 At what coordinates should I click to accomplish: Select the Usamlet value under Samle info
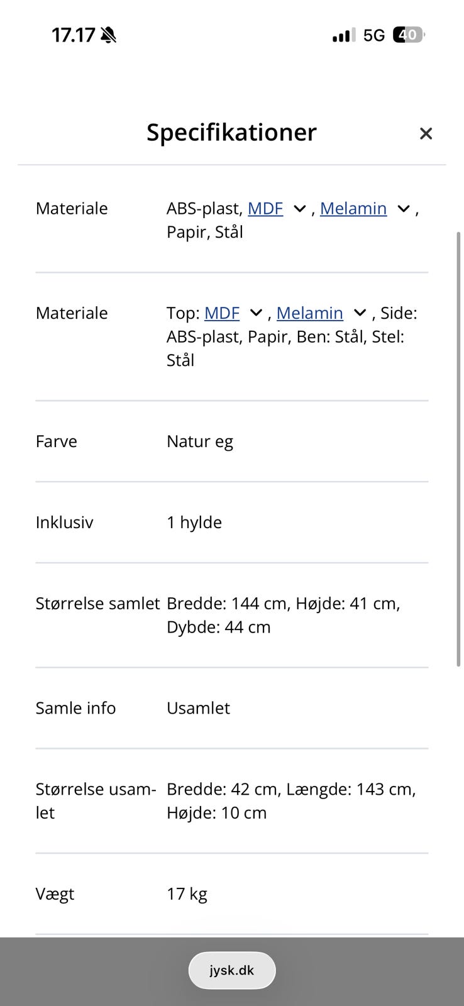click(x=198, y=708)
